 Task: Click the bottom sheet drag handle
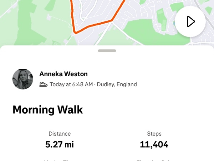[107, 51]
